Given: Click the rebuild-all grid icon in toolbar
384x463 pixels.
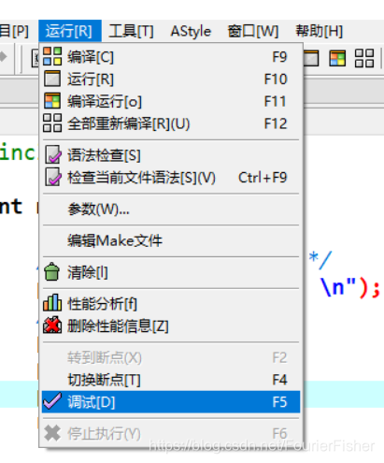Looking at the screenshot, I should 364,58.
